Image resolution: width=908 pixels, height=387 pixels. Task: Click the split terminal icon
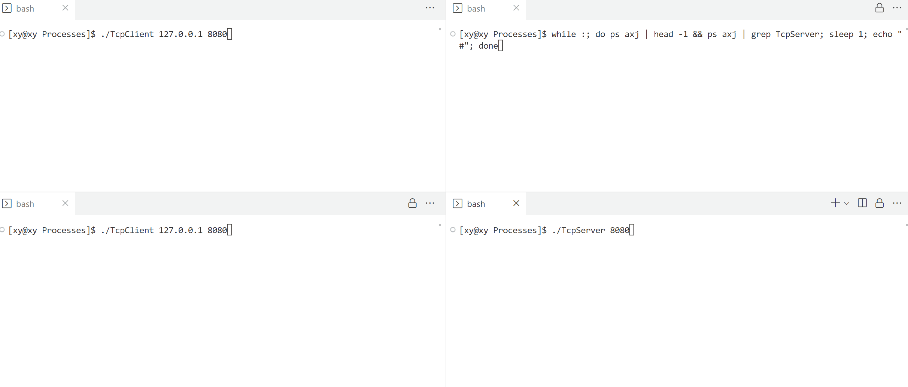(x=862, y=203)
